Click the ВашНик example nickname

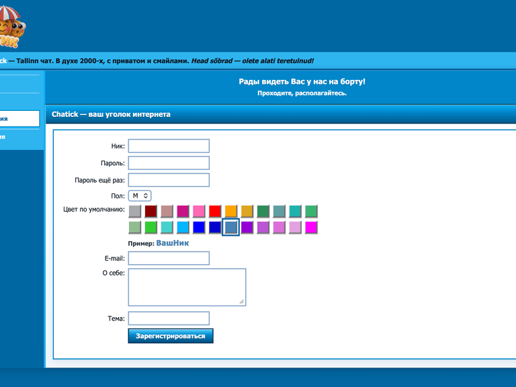(173, 243)
